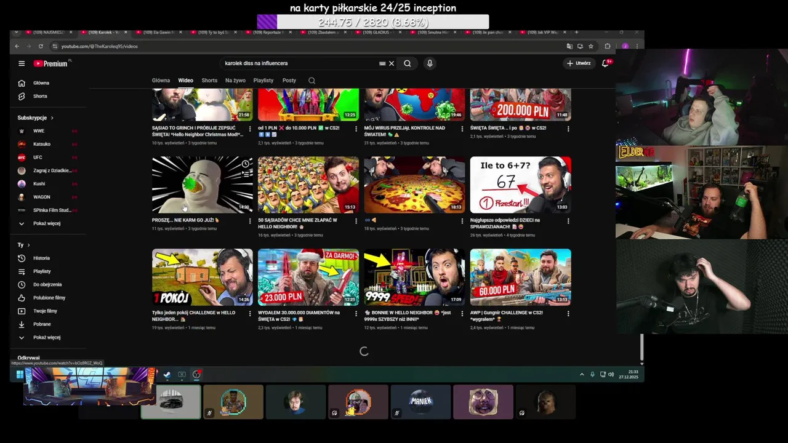Open the browser extensions puzzle icon

click(608, 46)
